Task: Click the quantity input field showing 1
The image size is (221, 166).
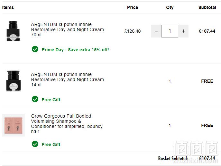Action: [x=170, y=31]
